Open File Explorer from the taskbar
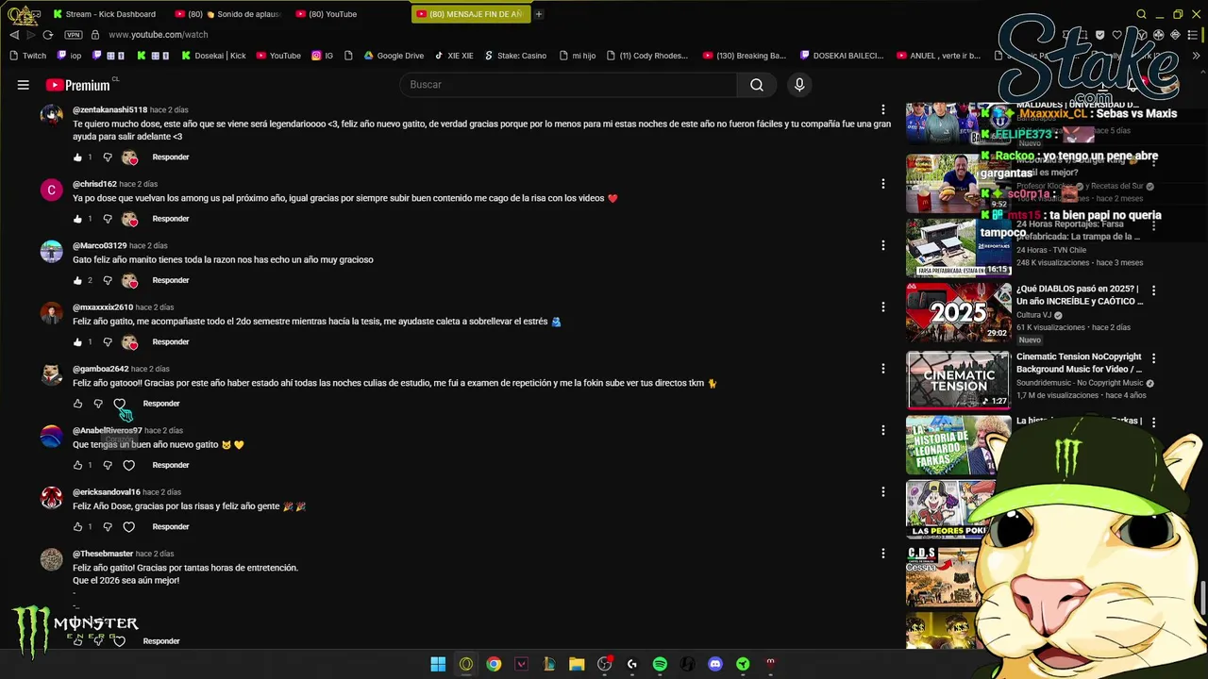This screenshot has height=679, width=1208. pos(577,664)
